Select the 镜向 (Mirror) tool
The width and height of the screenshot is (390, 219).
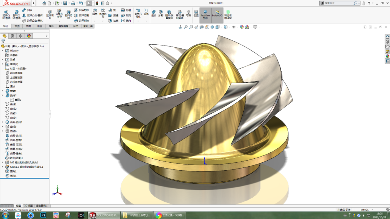coord(123,21)
